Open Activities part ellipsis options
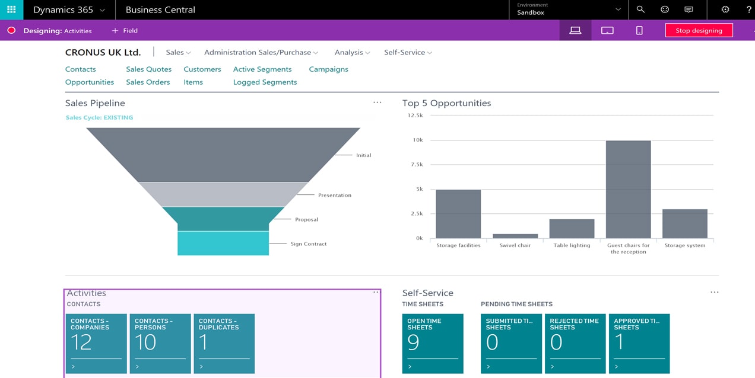Image resolution: width=755 pixels, height=378 pixels. pos(376,292)
